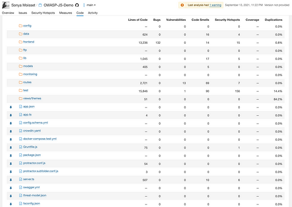Click the branch icon before main
Screen dimensions: 292x207
coord(84,5)
